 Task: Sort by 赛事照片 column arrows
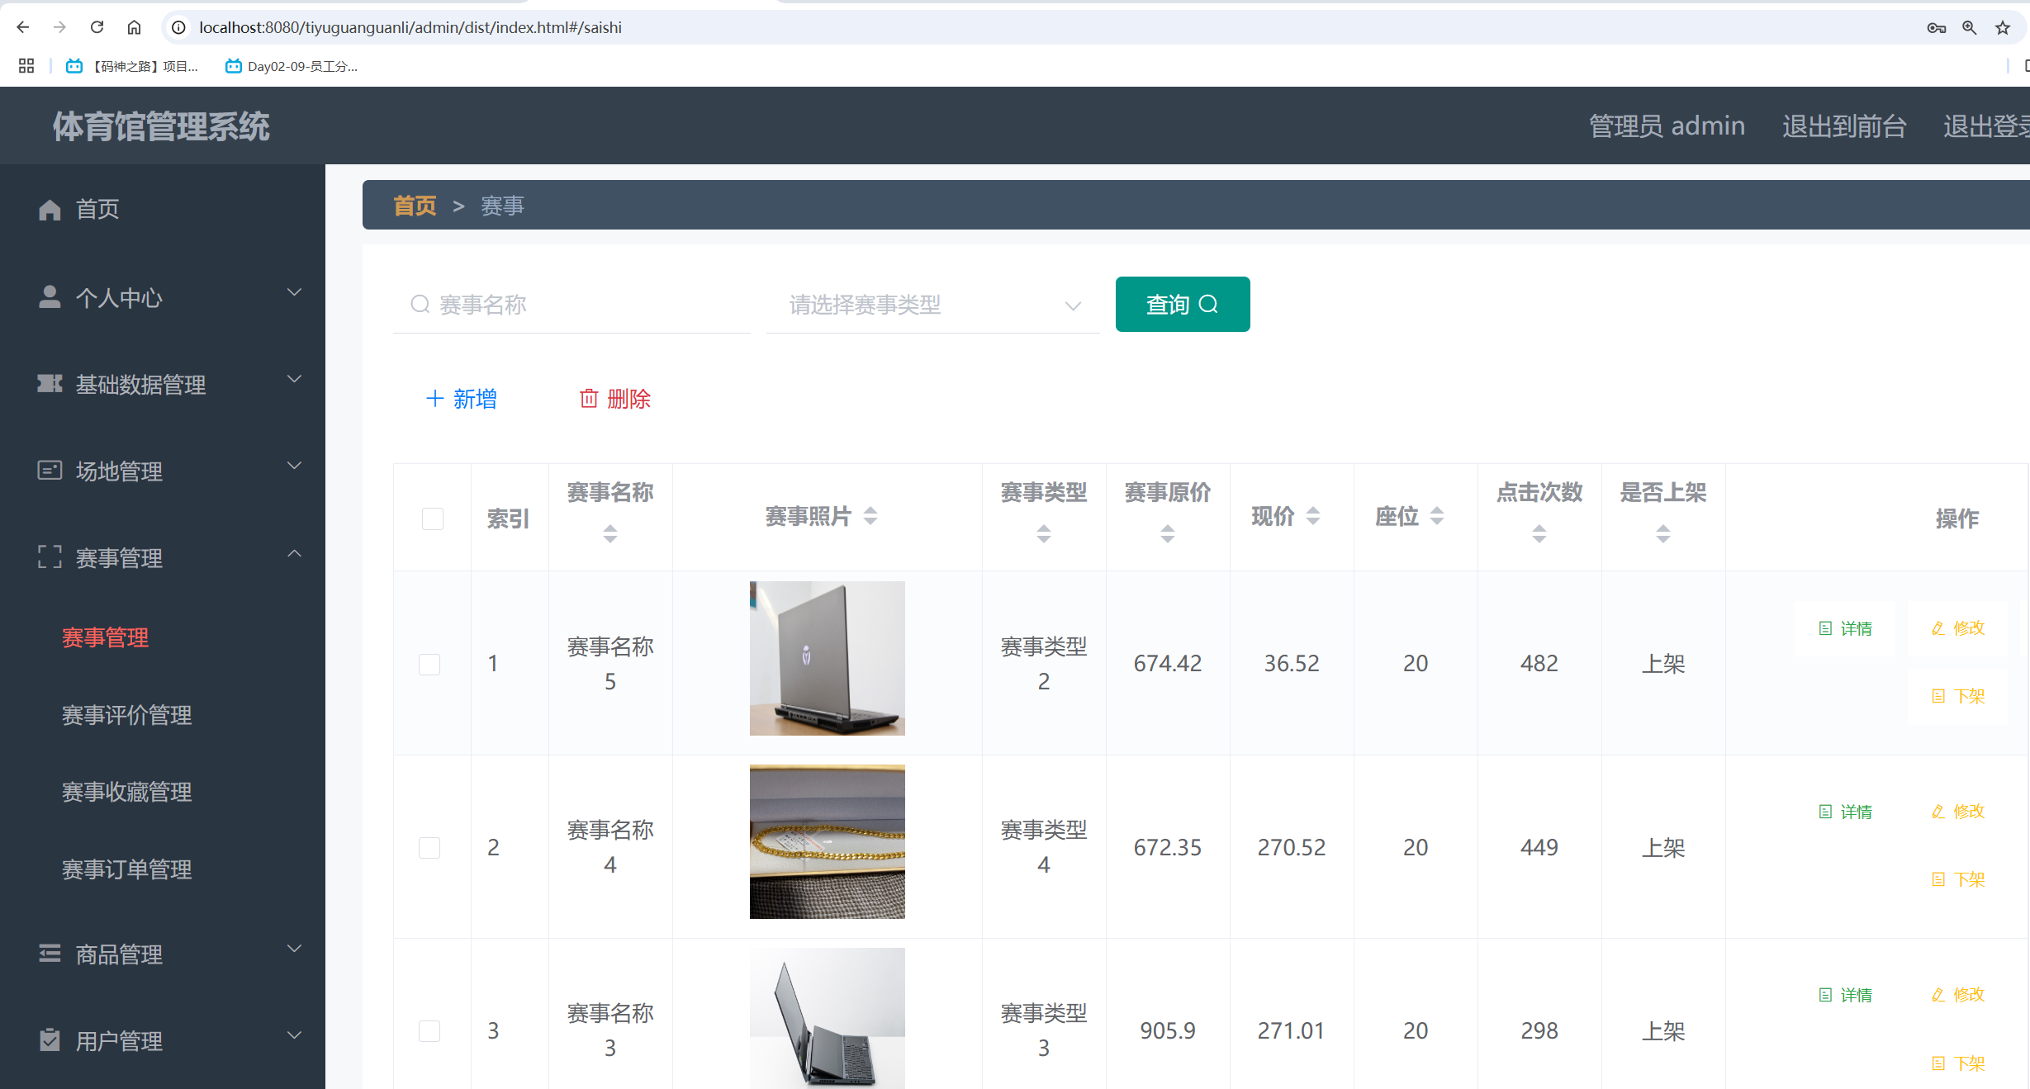point(870,517)
